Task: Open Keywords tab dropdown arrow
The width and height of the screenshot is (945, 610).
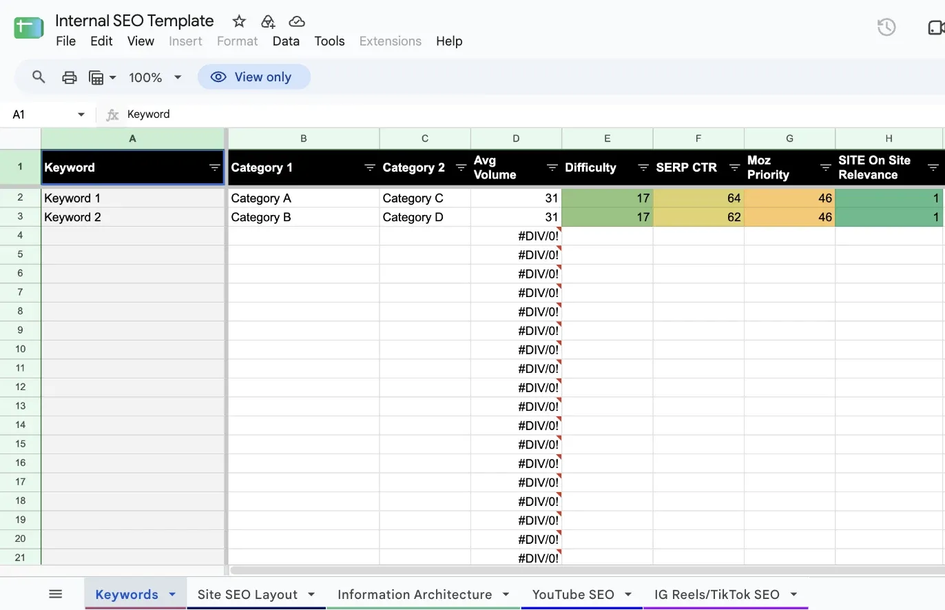Action: point(172,594)
